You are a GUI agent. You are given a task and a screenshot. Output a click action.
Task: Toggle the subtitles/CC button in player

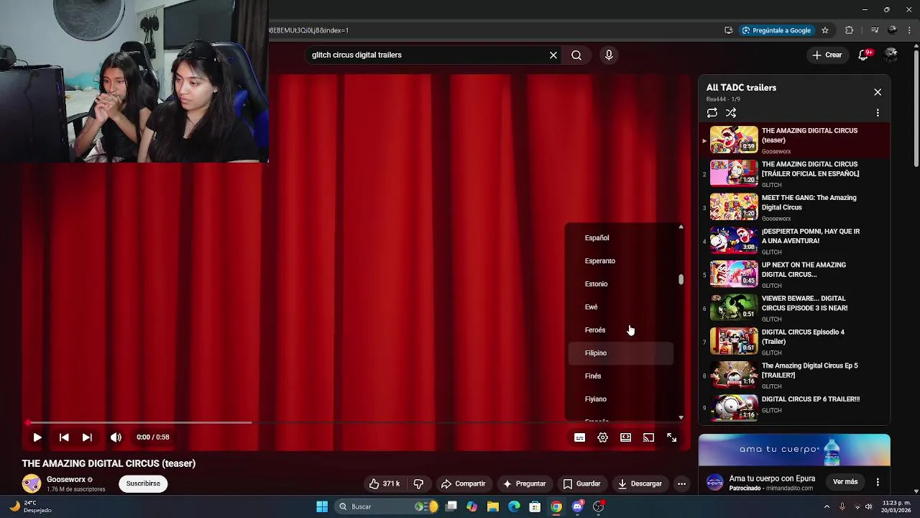pos(579,437)
